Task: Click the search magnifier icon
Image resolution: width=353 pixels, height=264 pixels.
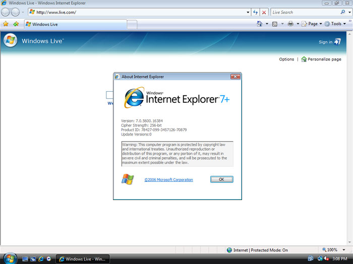Action: tap(343, 12)
